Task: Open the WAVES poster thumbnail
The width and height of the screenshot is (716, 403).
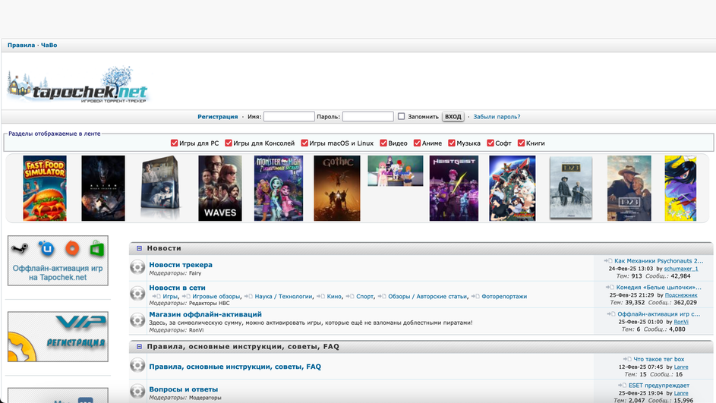Action: tap(220, 188)
